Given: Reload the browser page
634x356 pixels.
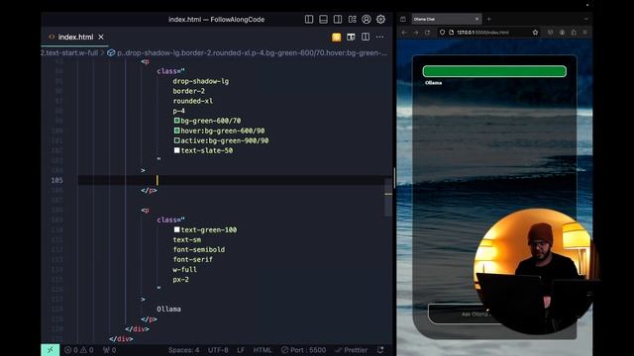Looking at the screenshot, I should pos(427,33).
